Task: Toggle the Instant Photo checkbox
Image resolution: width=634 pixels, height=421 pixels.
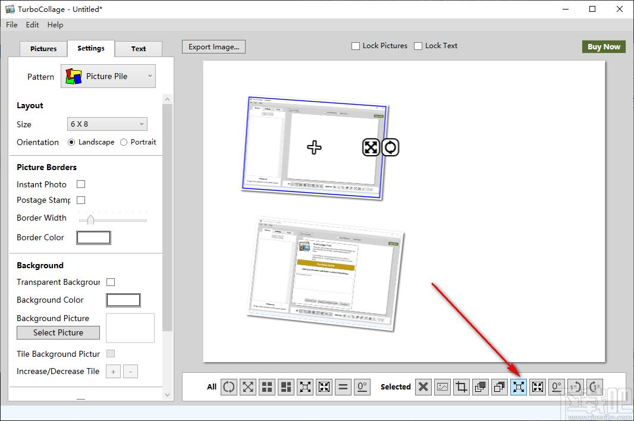Action: point(81,184)
